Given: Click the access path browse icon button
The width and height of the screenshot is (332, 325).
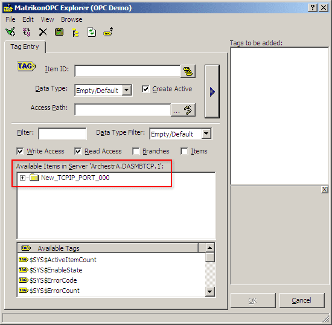Looking at the screenshot, I should [184, 110].
